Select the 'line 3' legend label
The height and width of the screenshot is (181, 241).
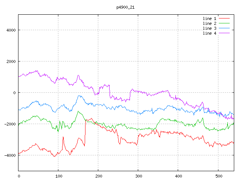pyautogui.click(x=209, y=29)
